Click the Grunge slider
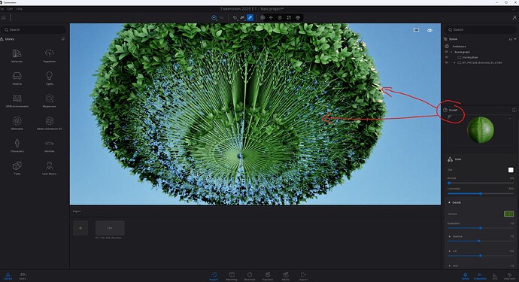Screen dimensions: 519x282 (x=481, y=183)
